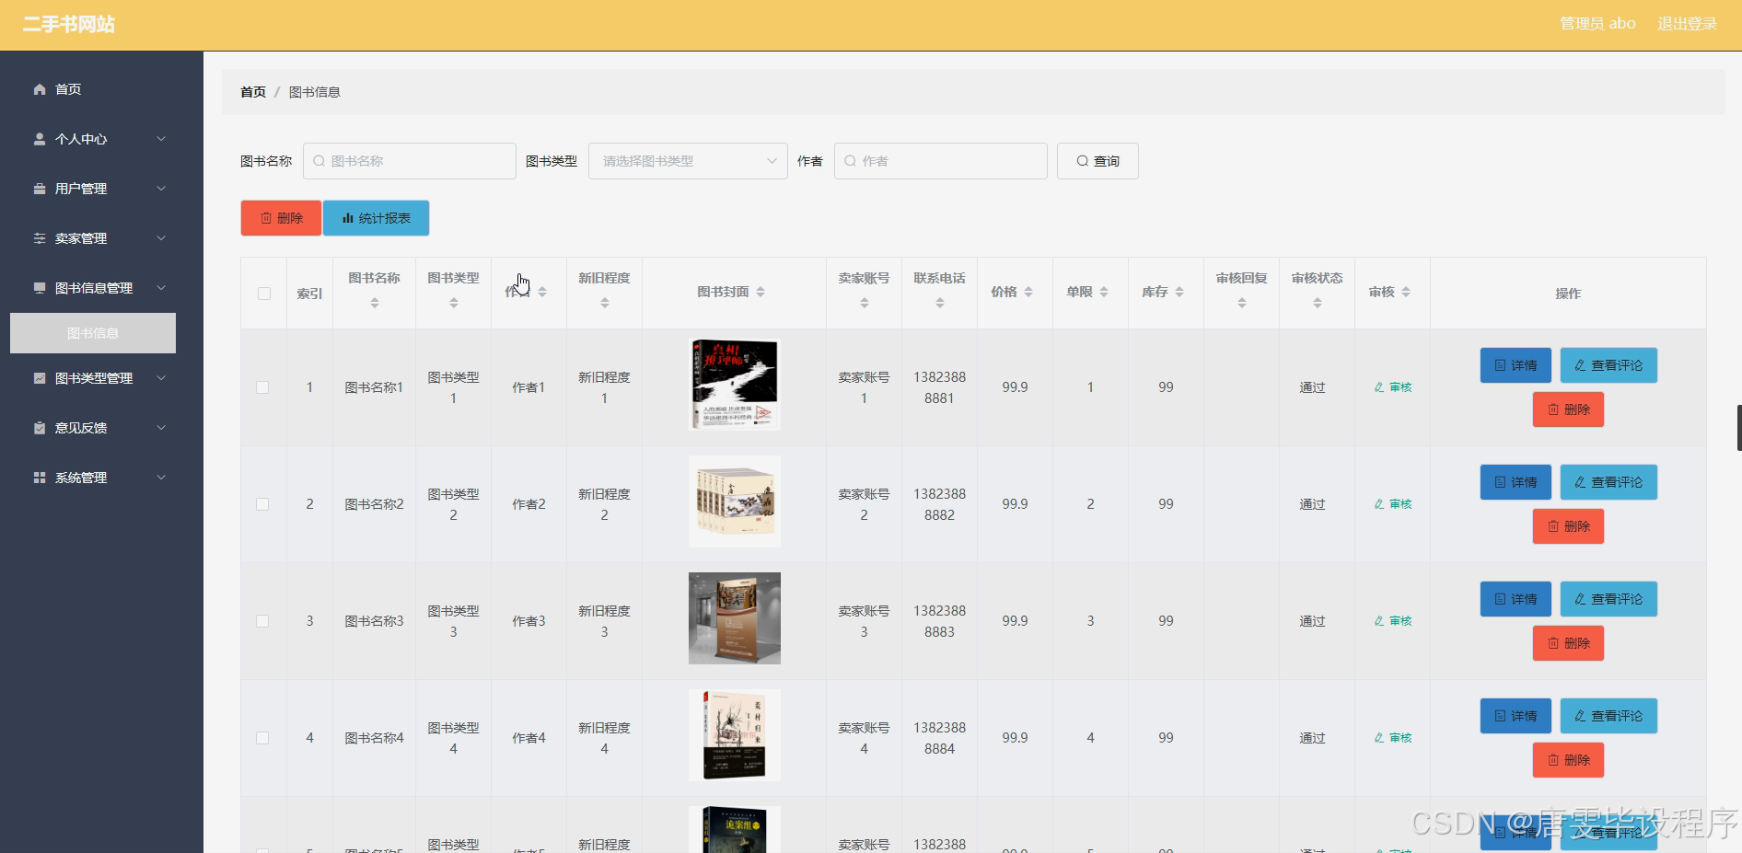The width and height of the screenshot is (1742, 853).
Task: Click the 图书类型管理 chart icon
Action: [x=40, y=378]
